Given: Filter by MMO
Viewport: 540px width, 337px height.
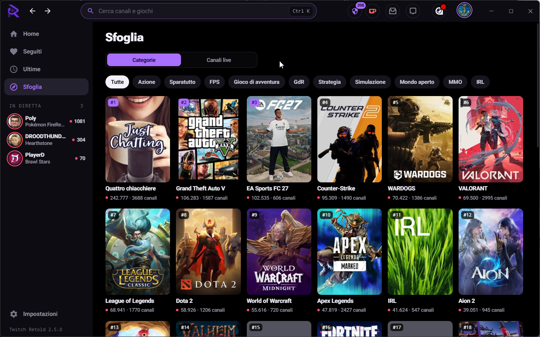Looking at the screenshot, I should click(x=455, y=82).
